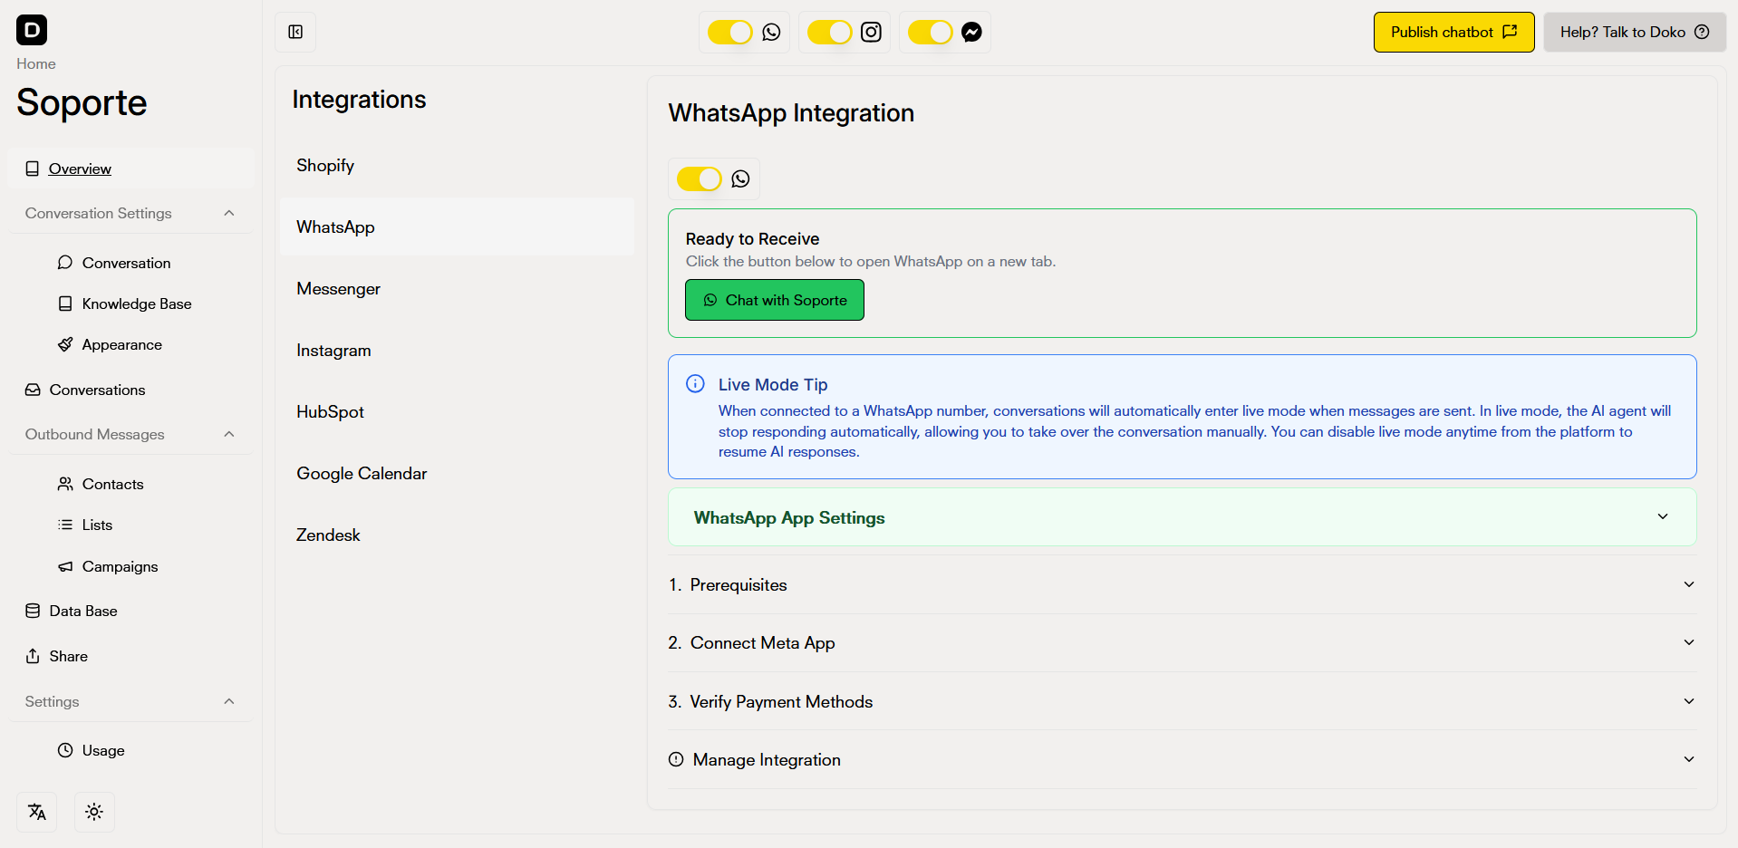Click the Appearance brush icon
This screenshot has height=848, width=1738.
(65, 344)
